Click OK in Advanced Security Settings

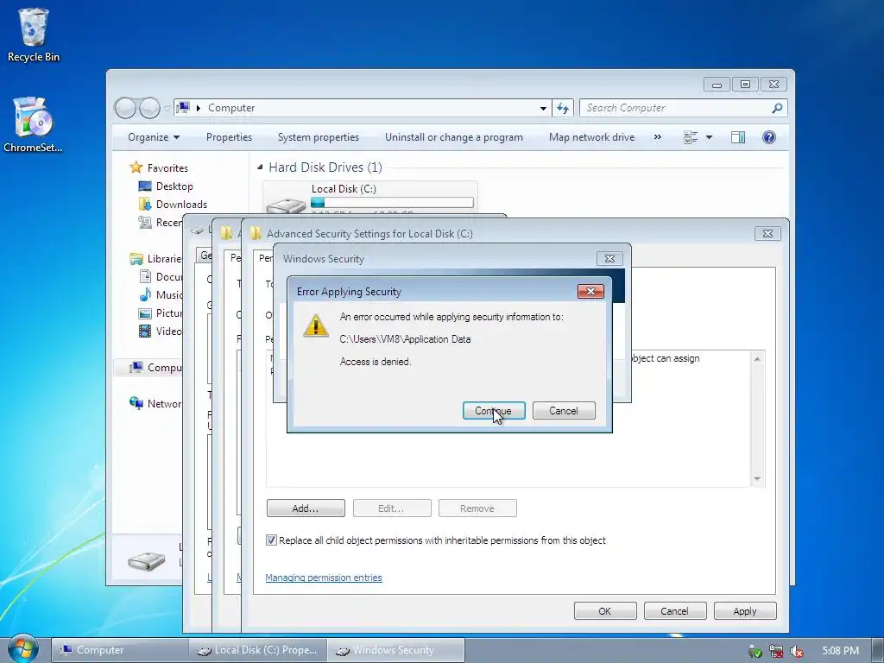click(x=605, y=611)
